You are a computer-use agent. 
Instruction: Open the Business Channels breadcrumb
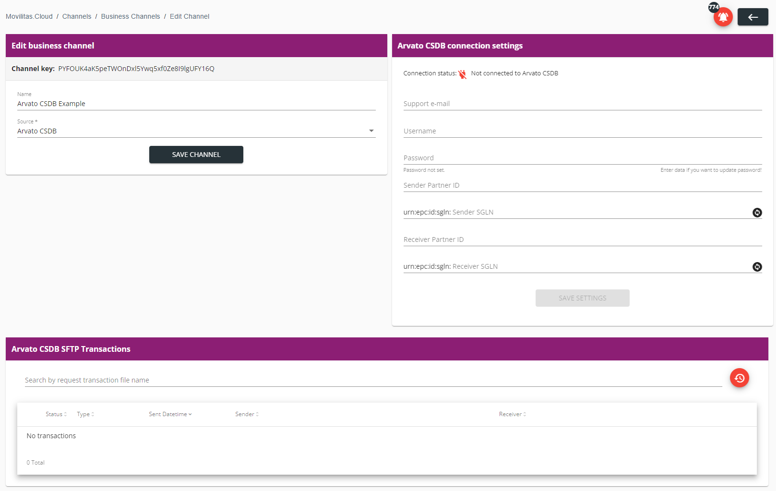tap(131, 16)
